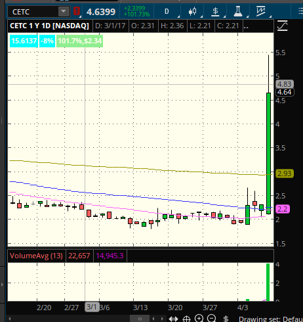Click the 4/3 date on time axis
The image size is (303, 322).
click(243, 308)
